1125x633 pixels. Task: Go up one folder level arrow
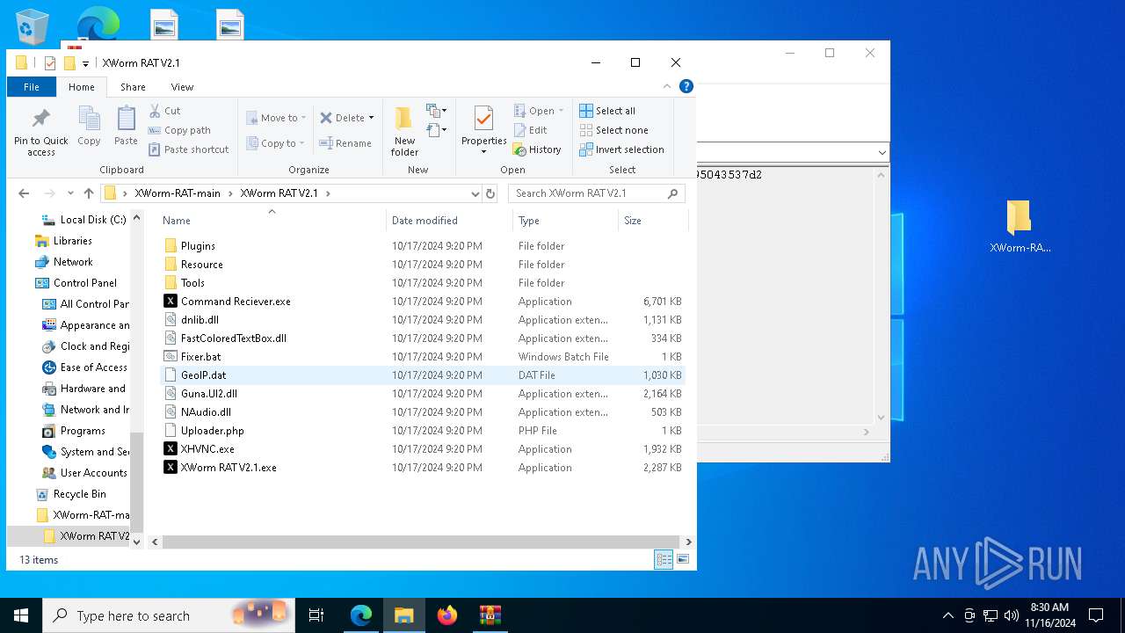pyautogui.click(x=89, y=193)
